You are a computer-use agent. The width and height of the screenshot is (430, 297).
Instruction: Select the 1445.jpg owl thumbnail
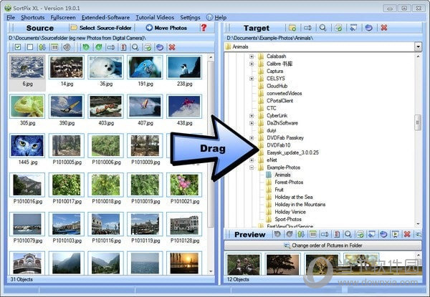coord(27,145)
